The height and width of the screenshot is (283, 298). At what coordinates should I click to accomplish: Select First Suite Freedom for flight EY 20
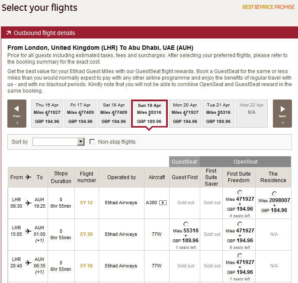pos(240,224)
